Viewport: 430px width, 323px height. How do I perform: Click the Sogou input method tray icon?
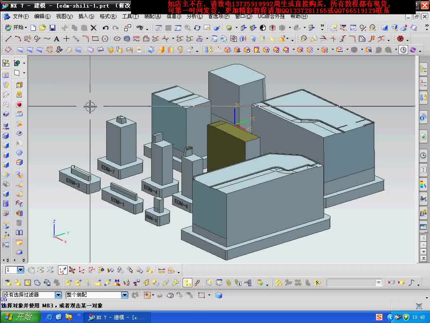click(x=379, y=317)
